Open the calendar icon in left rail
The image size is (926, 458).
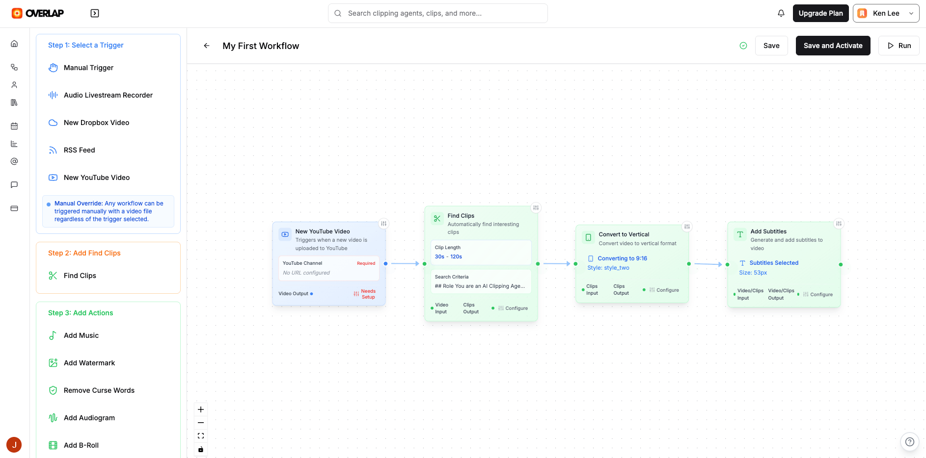pos(14,126)
